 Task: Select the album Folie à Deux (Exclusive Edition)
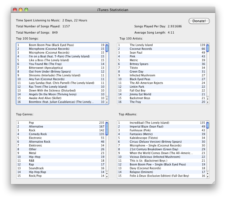pos(162,176)
